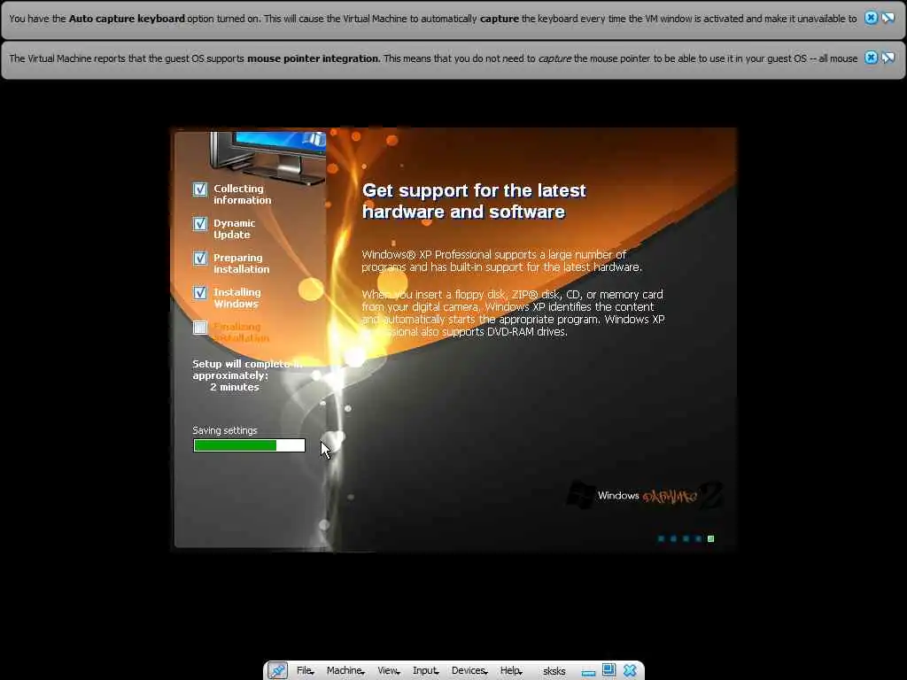The height and width of the screenshot is (680, 907).
Task: Click the Preparing installation checkbox
Action: [x=200, y=259]
